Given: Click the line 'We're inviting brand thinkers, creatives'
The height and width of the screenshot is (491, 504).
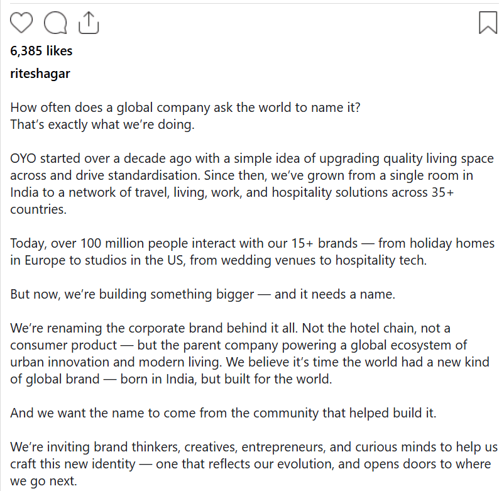Looking at the screenshot, I should tap(254, 447).
